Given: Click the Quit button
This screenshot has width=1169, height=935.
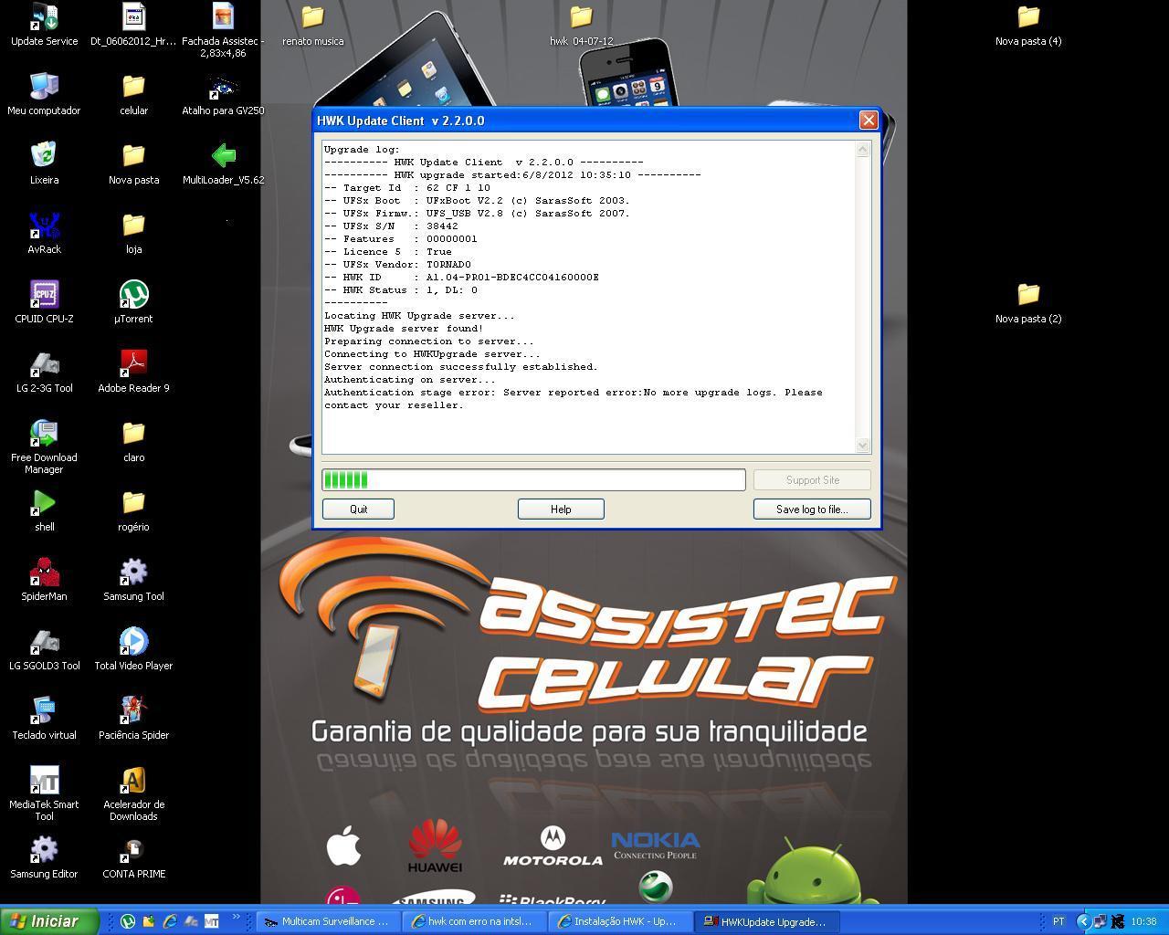Looking at the screenshot, I should [x=358, y=509].
